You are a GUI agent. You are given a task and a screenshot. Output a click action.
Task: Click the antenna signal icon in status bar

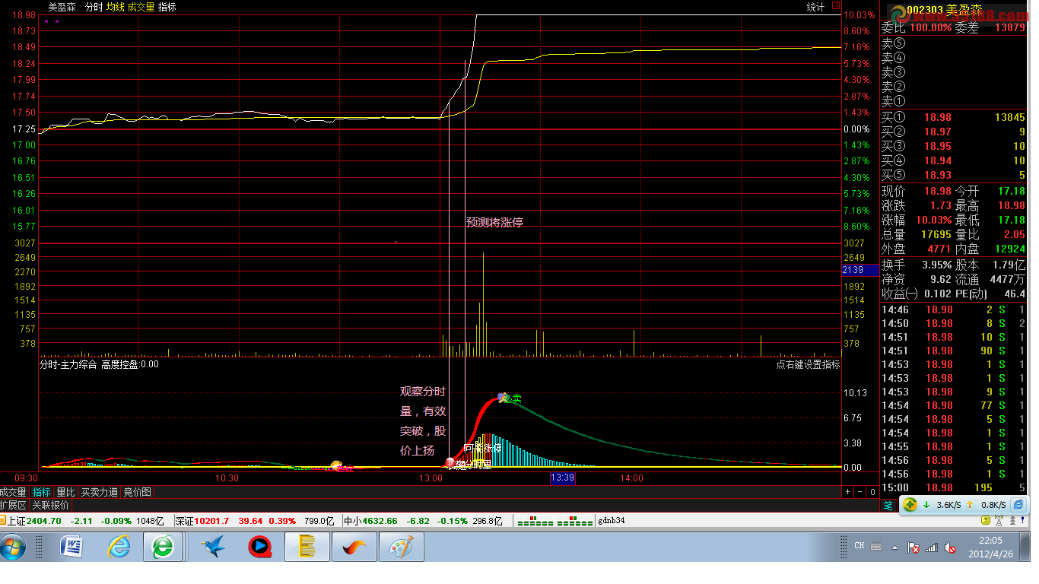click(x=997, y=521)
